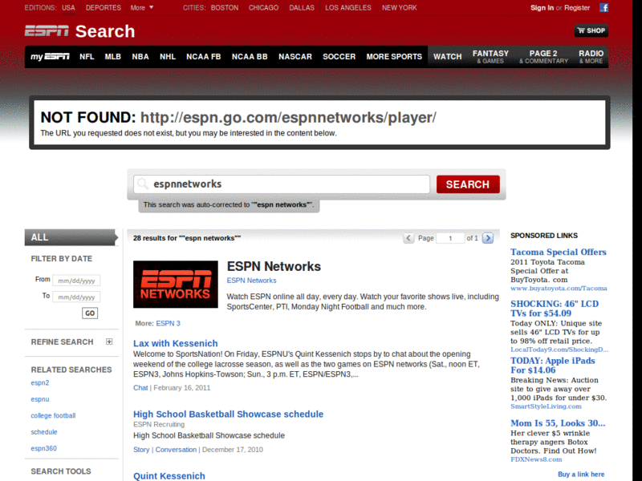The width and height of the screenshot is (642, 481).
Task: Open the LOS ANGELES city site
Action: [348, 8]
